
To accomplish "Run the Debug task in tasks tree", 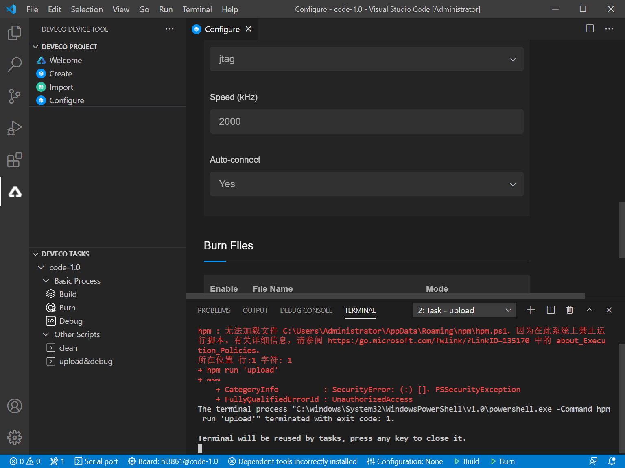I will [x=71, y=321].
